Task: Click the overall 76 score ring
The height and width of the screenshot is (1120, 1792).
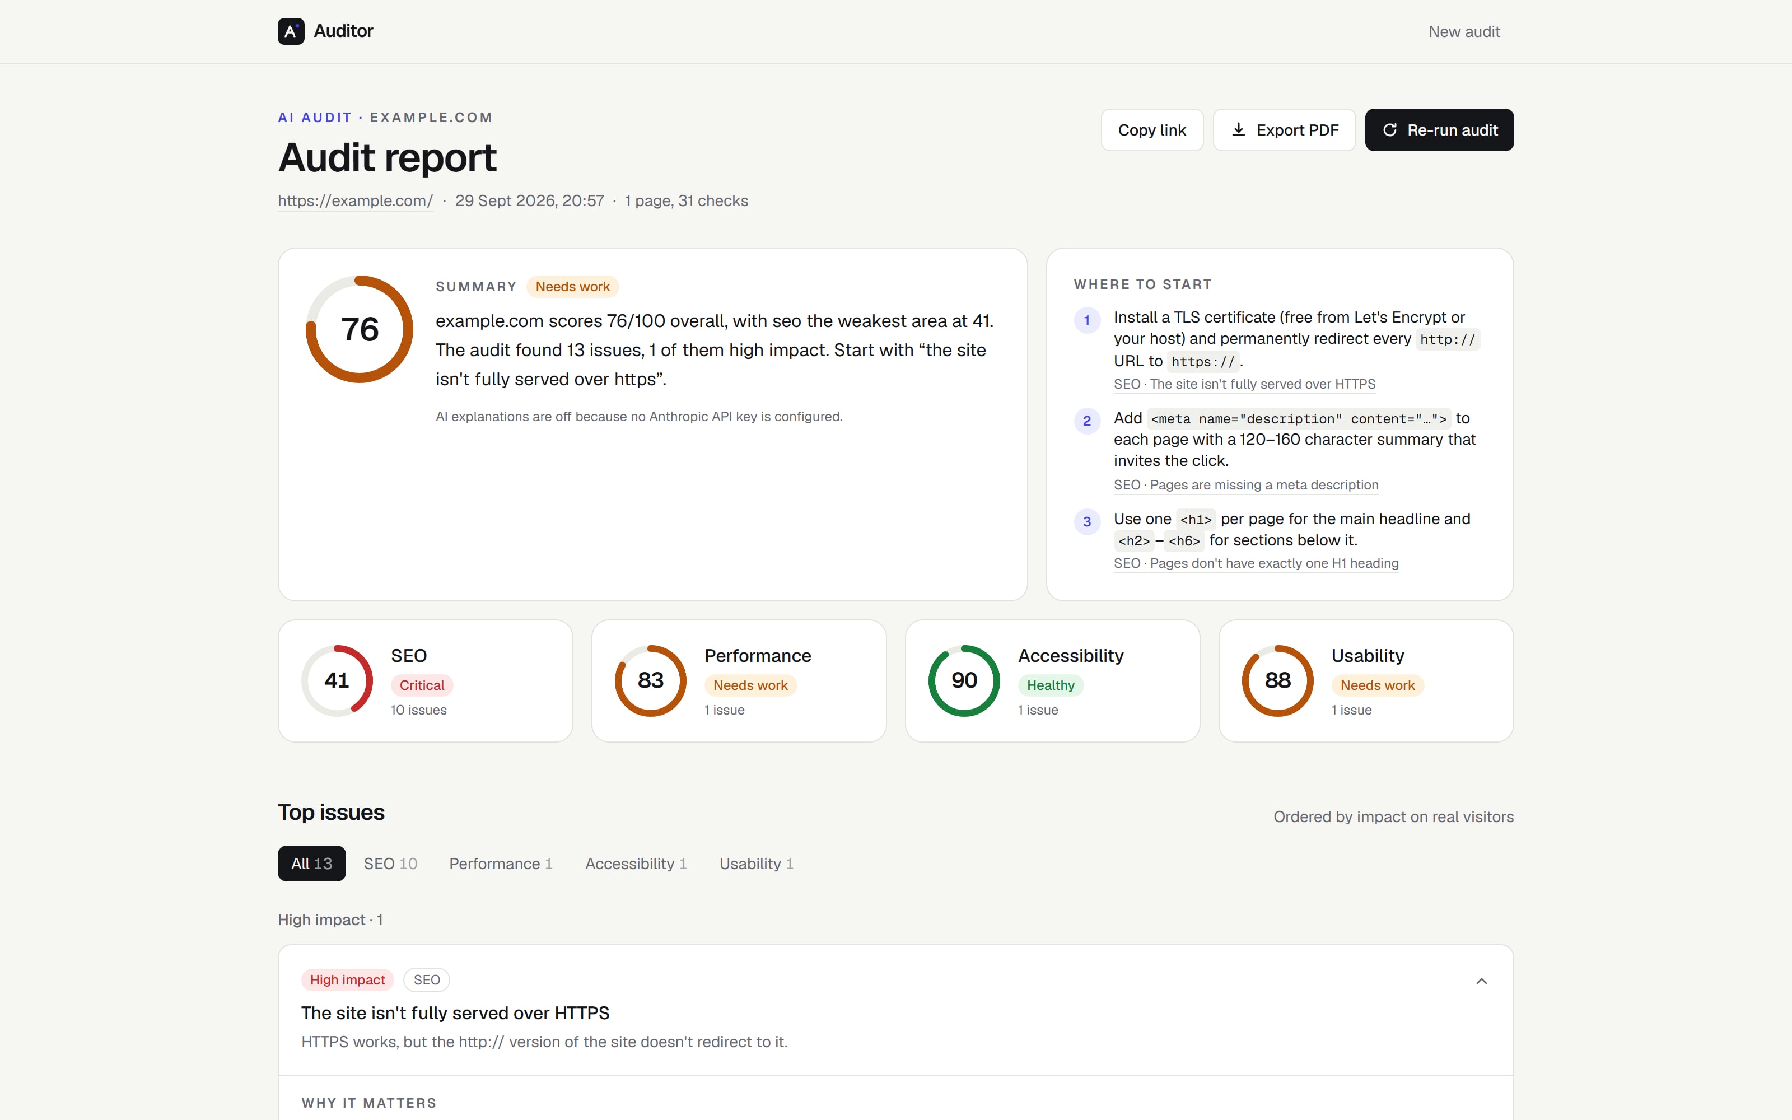Action: coord(359,329)
